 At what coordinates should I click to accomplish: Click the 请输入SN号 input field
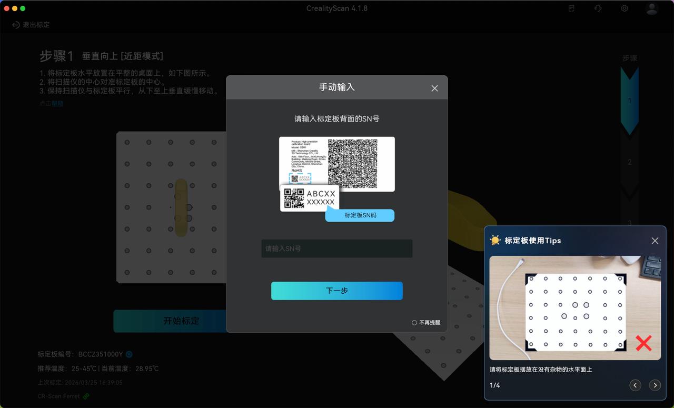(x=336, y=248)
